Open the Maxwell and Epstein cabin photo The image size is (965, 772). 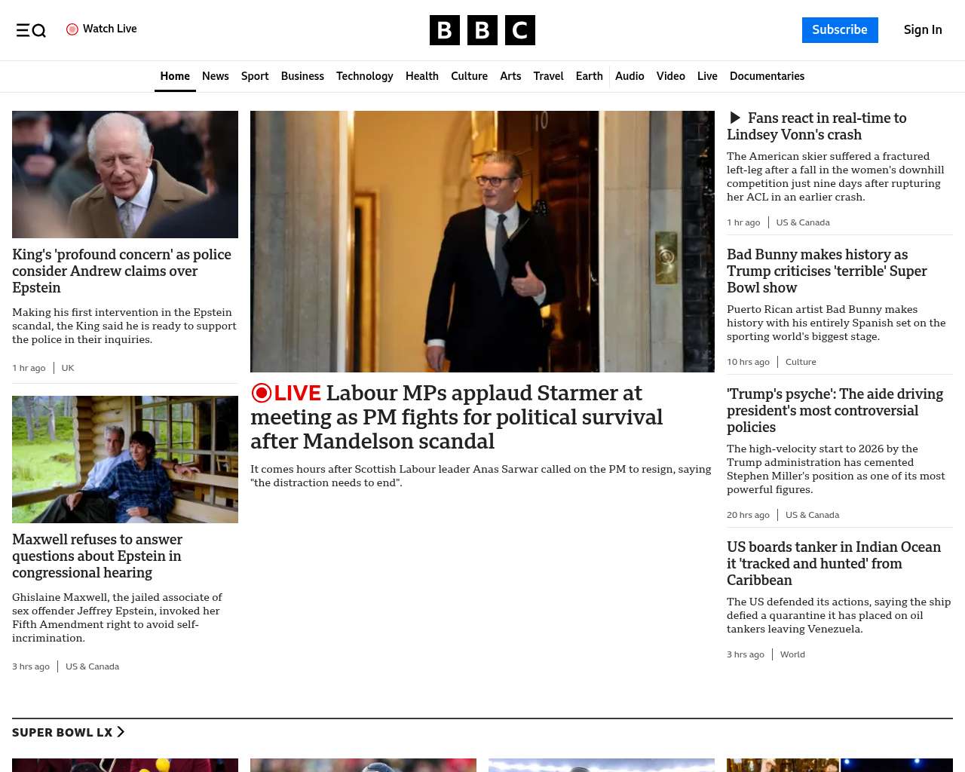125,459
